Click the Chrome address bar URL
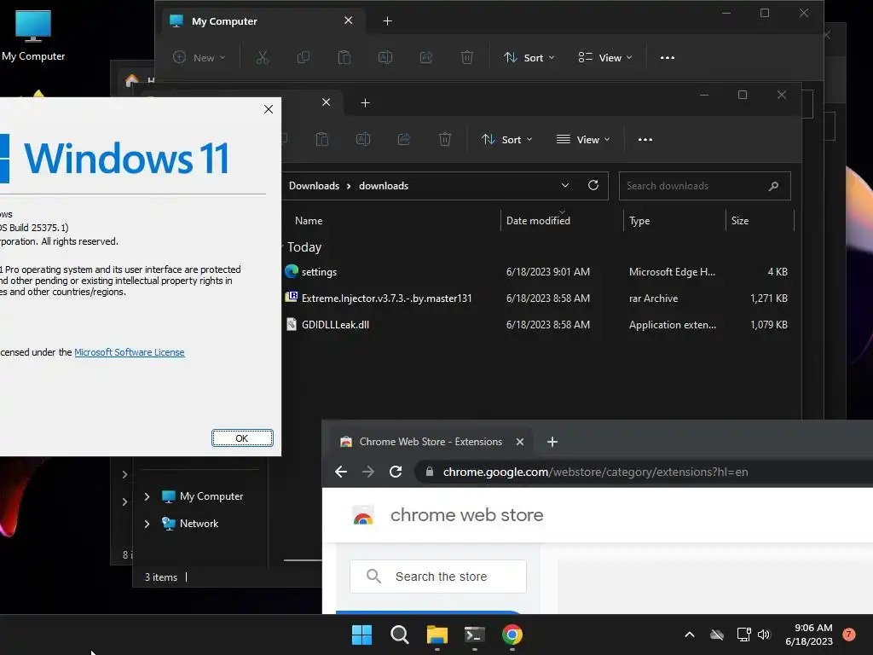The height and width of the screenshot is (655, 873). [595, 472]
